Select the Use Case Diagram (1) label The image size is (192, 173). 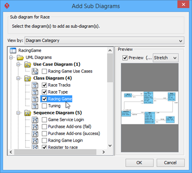click(57, 64)
